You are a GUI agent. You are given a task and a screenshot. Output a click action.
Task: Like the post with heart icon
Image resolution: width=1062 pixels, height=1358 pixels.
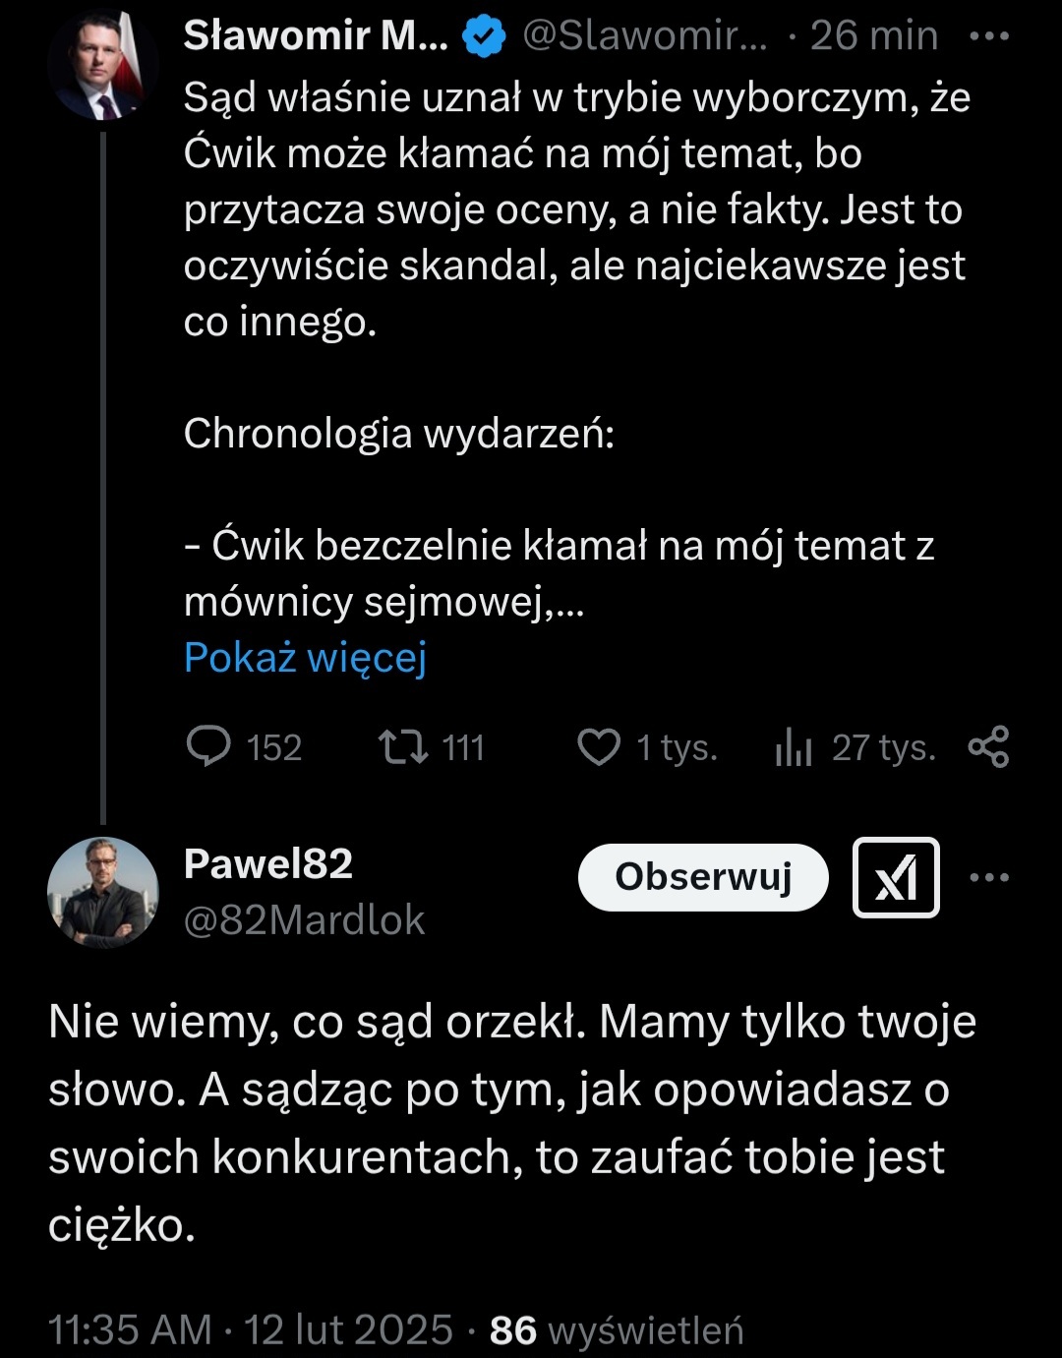coord(598,747)
